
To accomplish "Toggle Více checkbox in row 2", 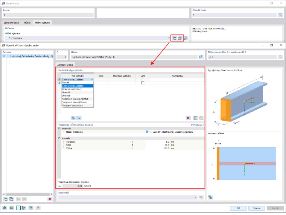I will click(143, 83).
